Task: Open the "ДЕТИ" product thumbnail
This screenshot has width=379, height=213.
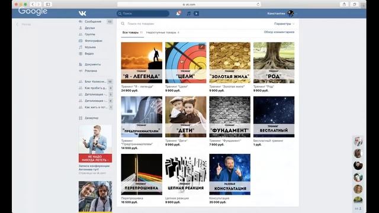Action: [x=185, y=117]
